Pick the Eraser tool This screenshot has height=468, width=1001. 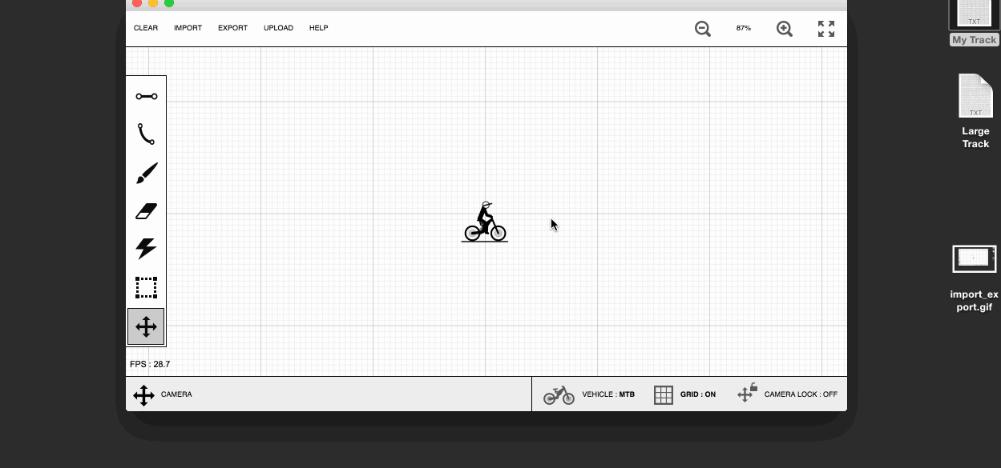pyautogui.click(x=146, y=211)
